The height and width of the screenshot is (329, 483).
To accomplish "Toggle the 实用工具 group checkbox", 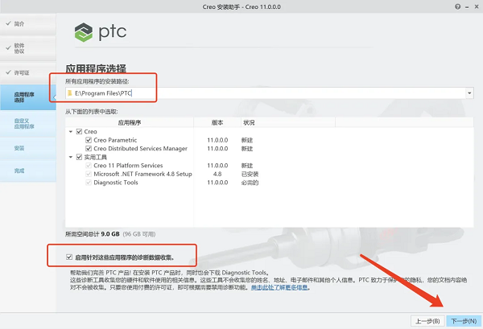I will tap(79, 157).
